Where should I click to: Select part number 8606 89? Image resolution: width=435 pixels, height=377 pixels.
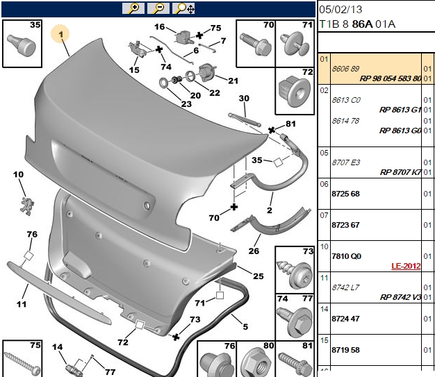[x=345, y=69]
